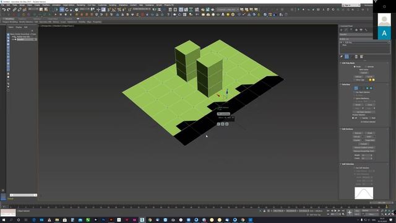The image size is (396, 223).
Task: Select Animate radio in Edit Poly Mode
Action: (x=366, y=67)
